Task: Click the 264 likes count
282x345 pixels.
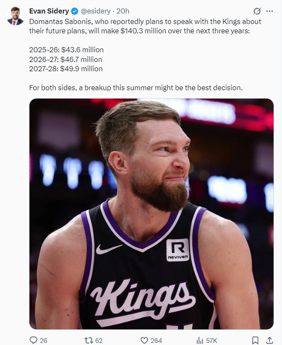Action: click(x=156, y=340)
